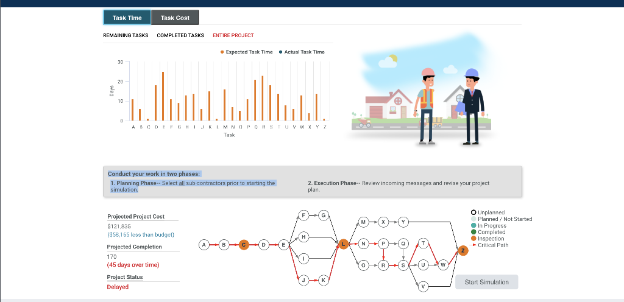
Task: Select task node I in network
Action: pos(303,259)
